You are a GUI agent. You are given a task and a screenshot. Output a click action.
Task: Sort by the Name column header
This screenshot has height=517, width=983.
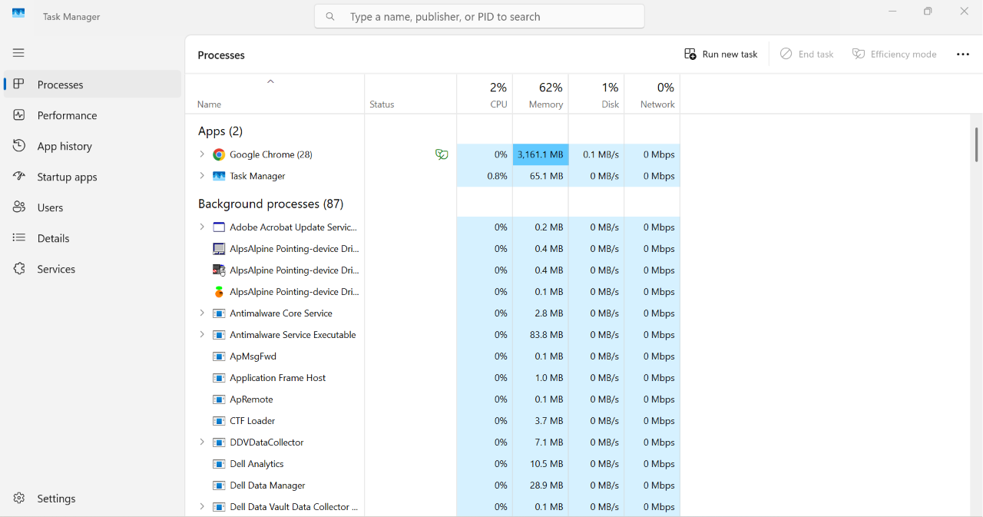275,94
